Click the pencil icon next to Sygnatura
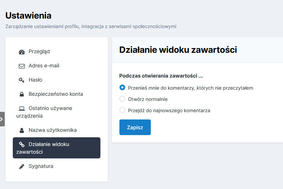This screenshot has width=283, height=189. 22,166
